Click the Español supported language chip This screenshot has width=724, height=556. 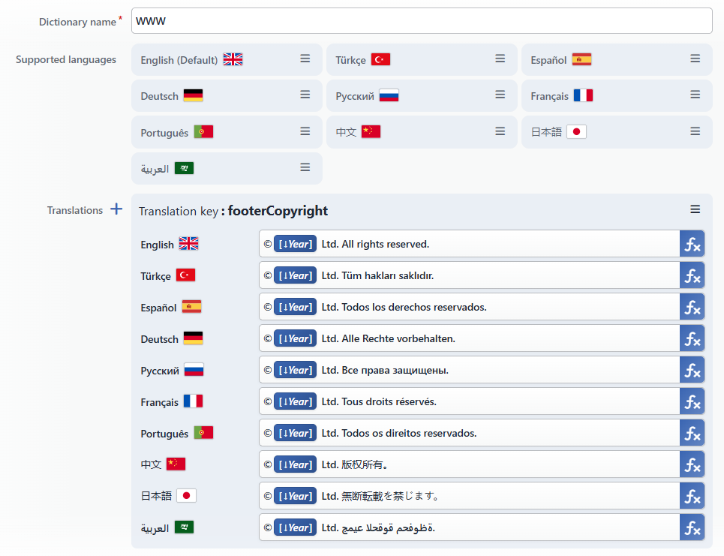pos(617,59)
